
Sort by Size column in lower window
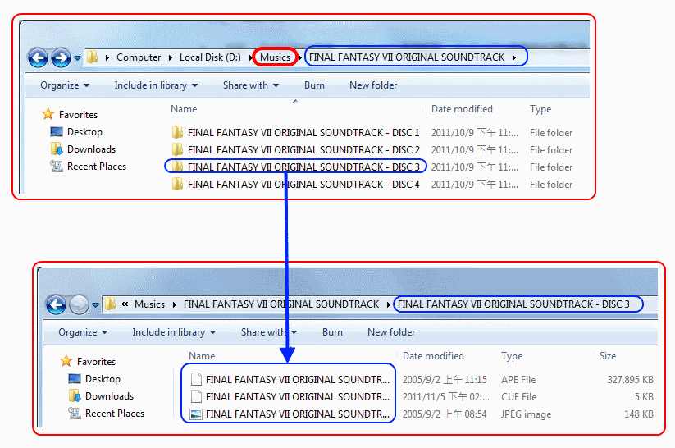tap(608, 356)
